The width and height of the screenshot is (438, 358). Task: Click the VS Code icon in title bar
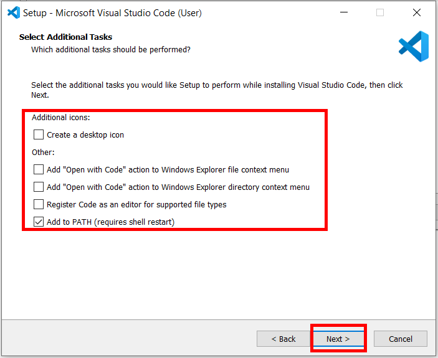tap(14, 12)
